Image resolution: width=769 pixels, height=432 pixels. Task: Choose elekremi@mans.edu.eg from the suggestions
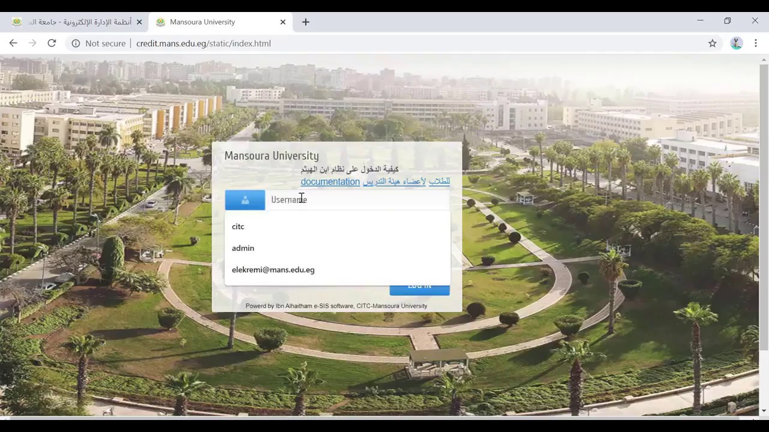(337, 269)
